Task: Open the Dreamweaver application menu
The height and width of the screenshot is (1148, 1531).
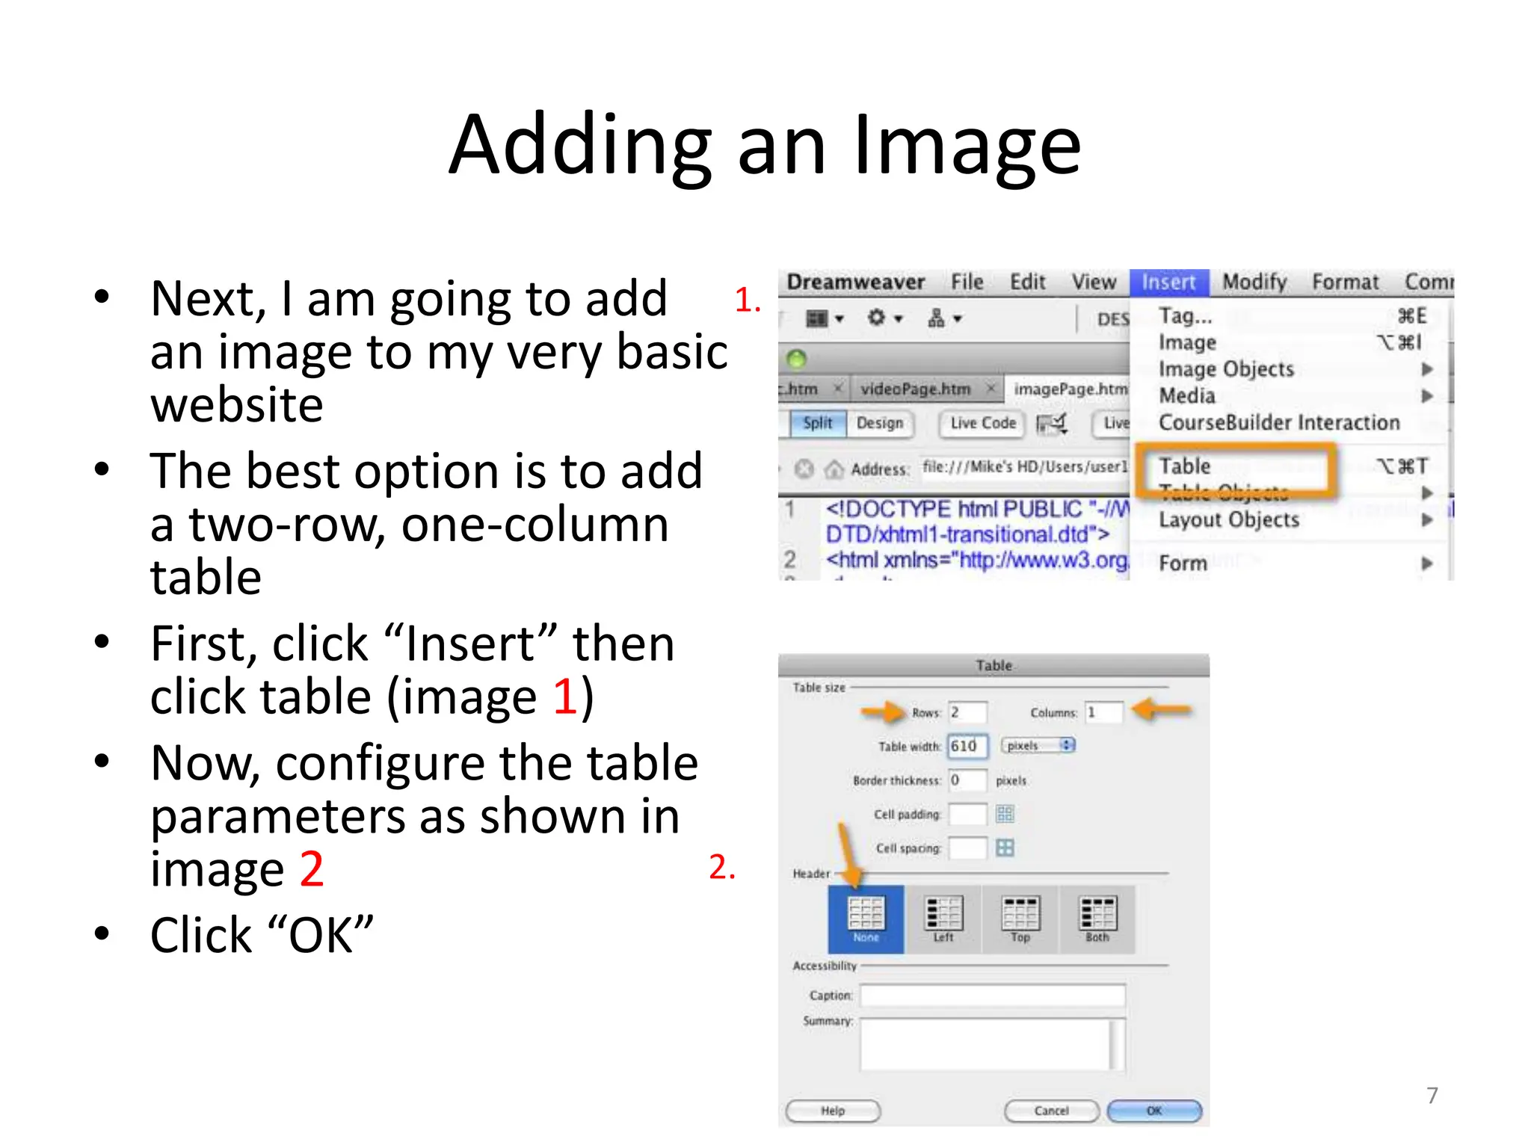Action: pos(856,283)
